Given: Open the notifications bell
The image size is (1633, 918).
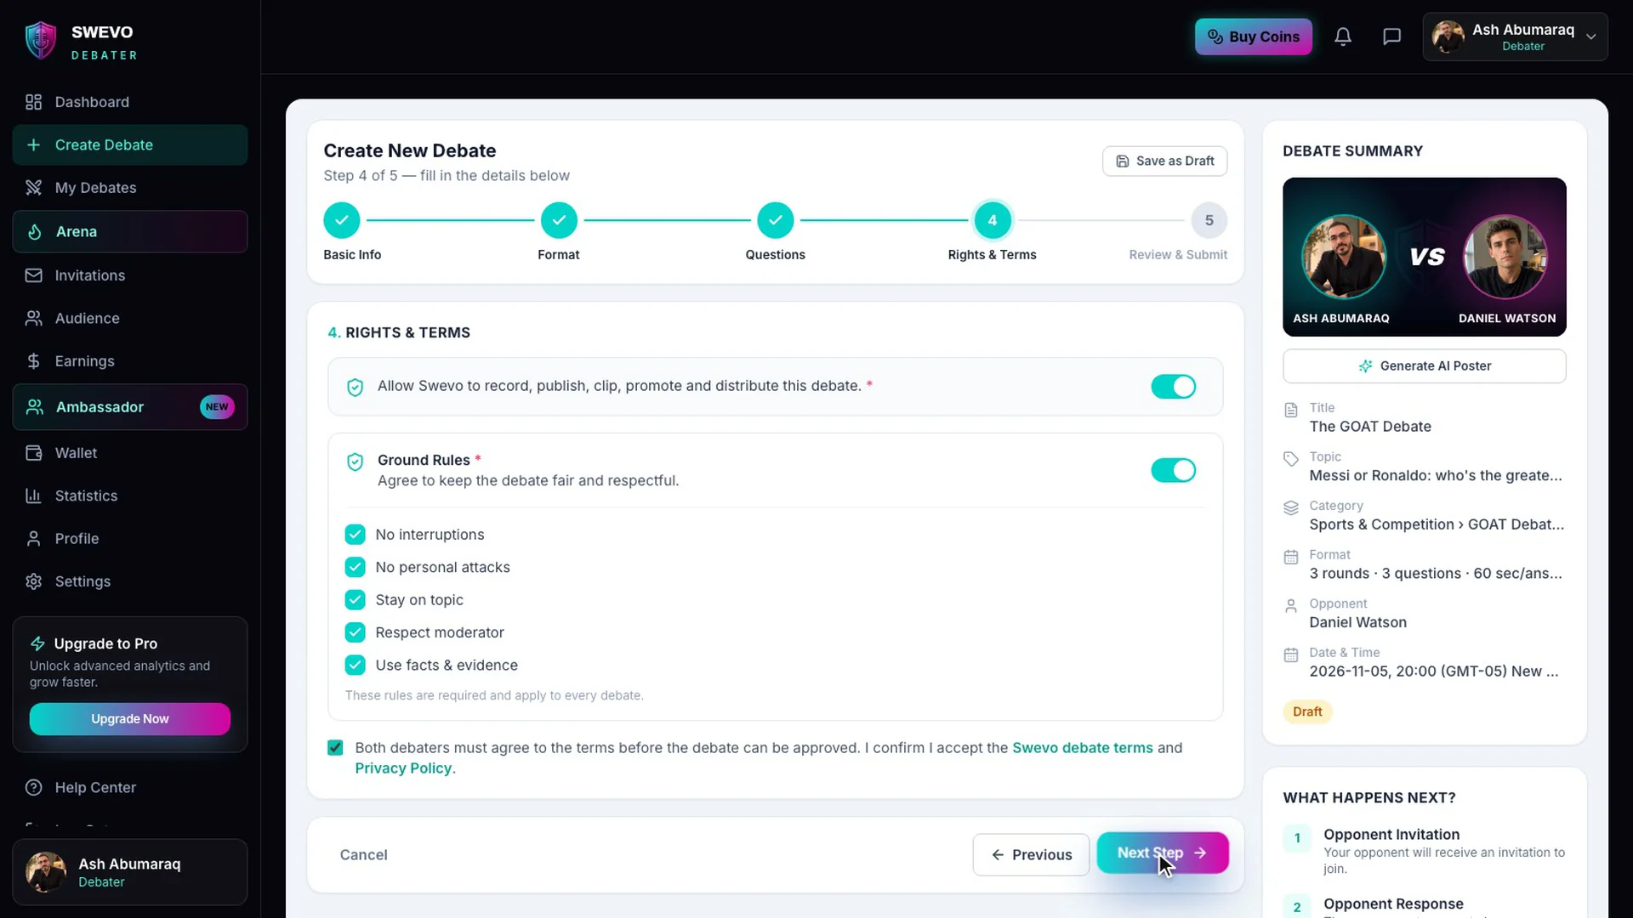Looking at the screenshot, I should (1343, 37).
